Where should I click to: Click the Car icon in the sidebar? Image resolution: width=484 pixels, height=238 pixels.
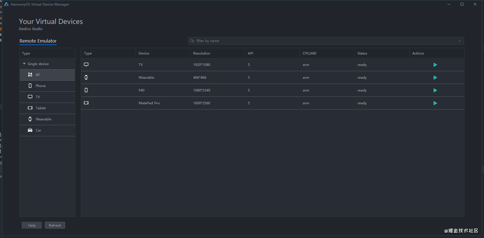pyautogui.click(x=30, y=130)
